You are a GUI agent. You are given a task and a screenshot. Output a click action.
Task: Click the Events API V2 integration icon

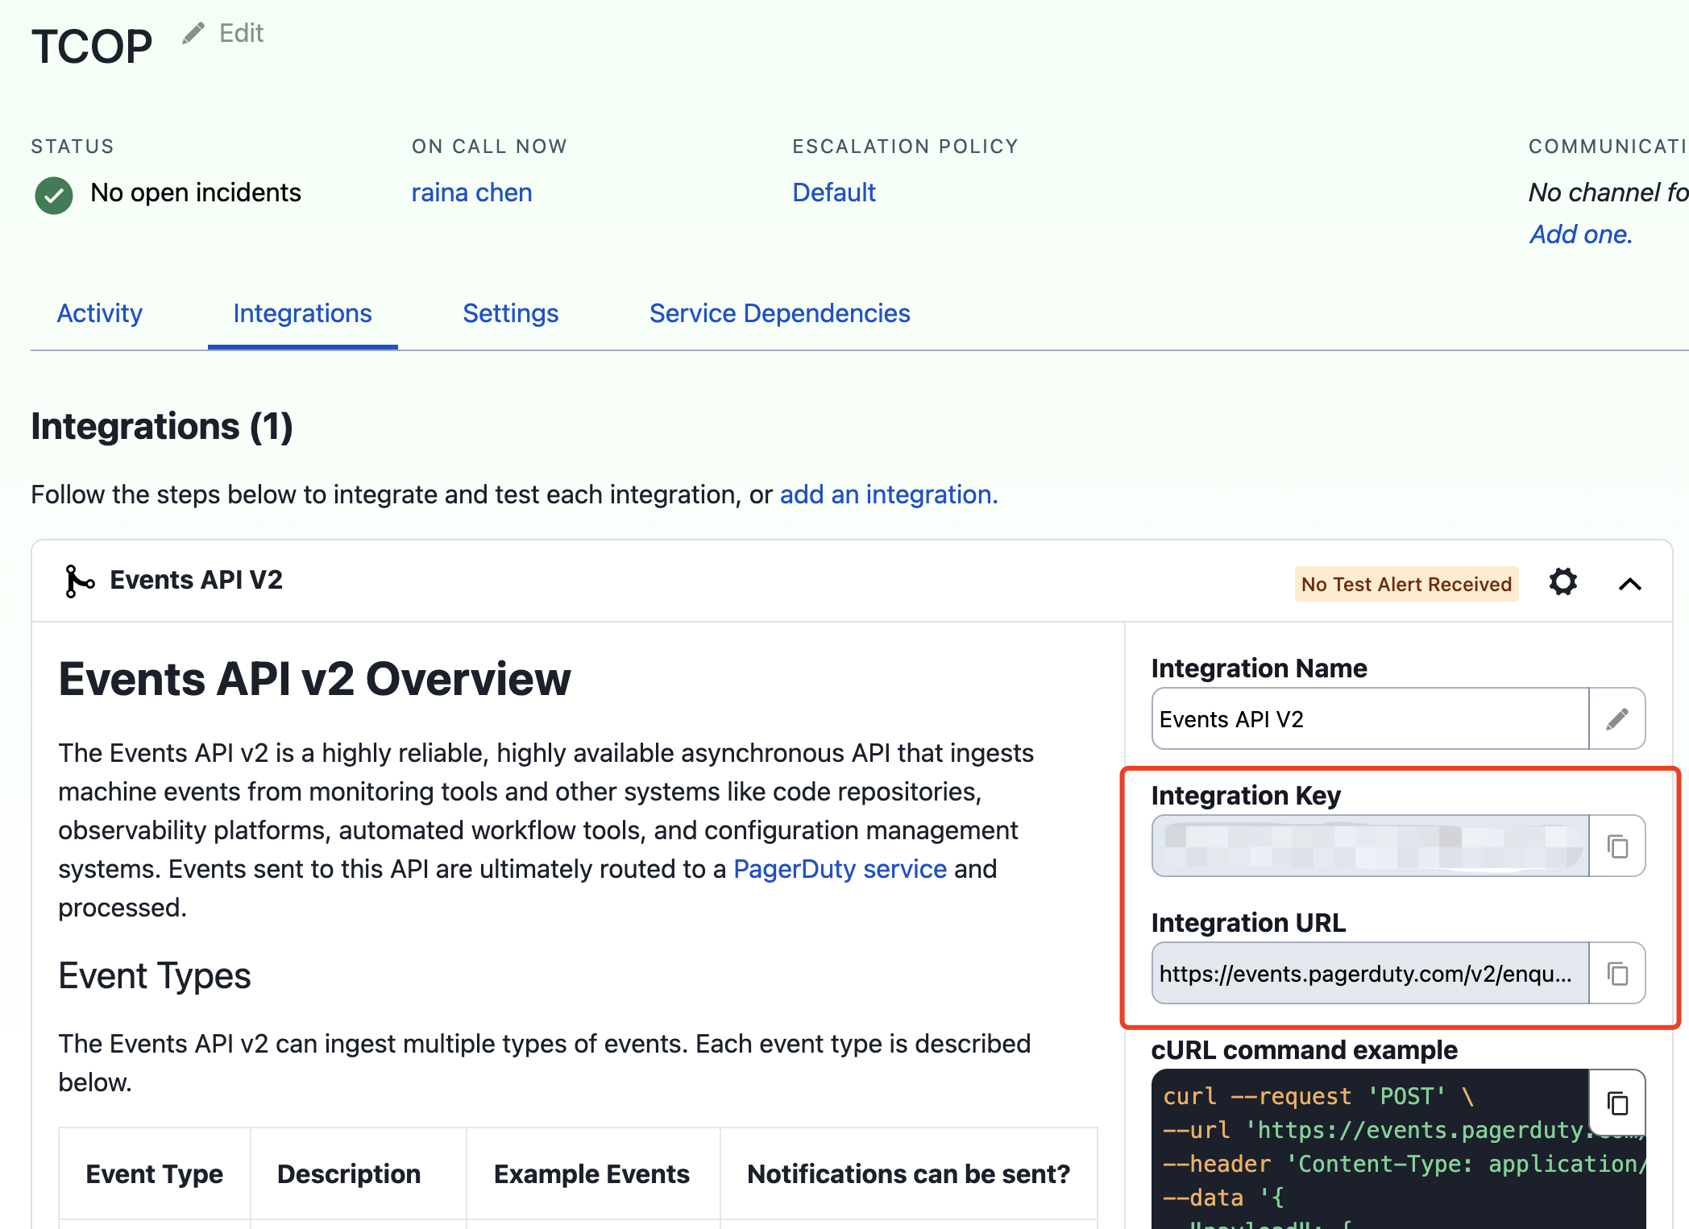click(x=79, y=581)
